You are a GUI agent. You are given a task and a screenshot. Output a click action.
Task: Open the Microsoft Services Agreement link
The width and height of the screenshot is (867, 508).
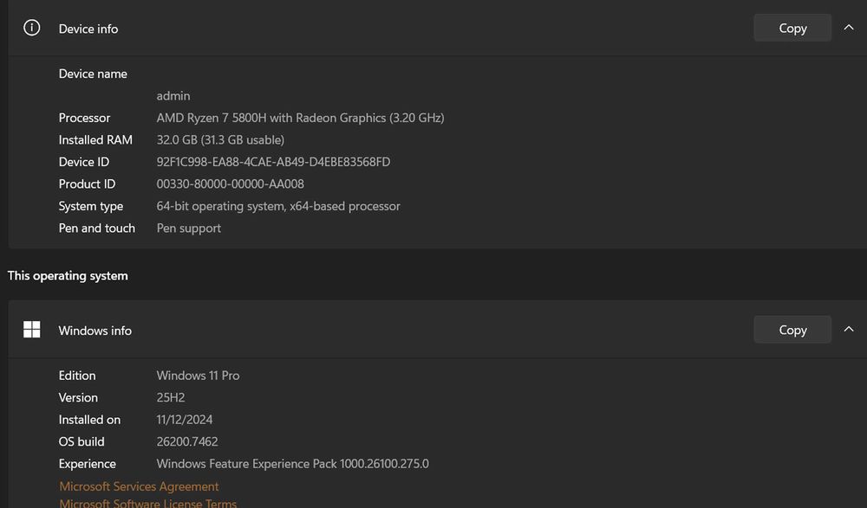click(x=139, y=486)
